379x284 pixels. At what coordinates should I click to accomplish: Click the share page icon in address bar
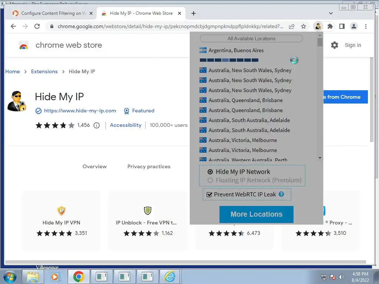click(x=292, y=26)
